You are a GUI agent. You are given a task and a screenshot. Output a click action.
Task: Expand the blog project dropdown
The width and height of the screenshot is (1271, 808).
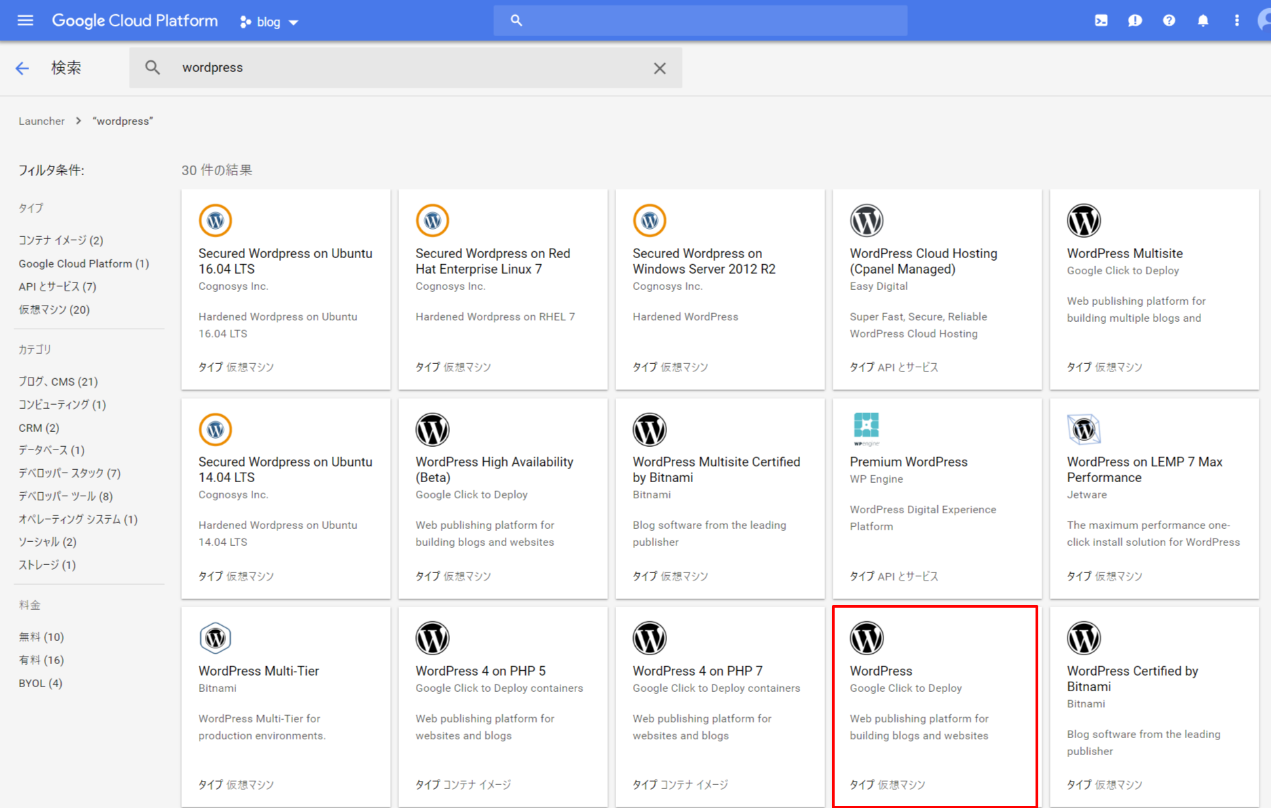pyautogui.click(x=270, y=22)
